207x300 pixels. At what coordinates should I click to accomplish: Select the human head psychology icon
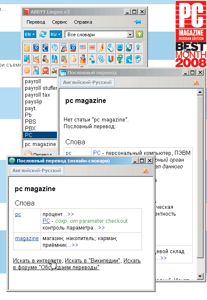pos(138,59)
